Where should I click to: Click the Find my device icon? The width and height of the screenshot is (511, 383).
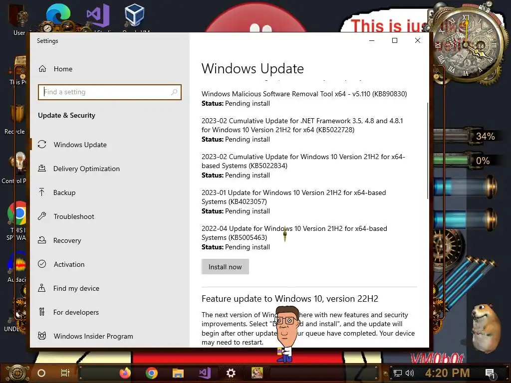[x=42, y=288]
